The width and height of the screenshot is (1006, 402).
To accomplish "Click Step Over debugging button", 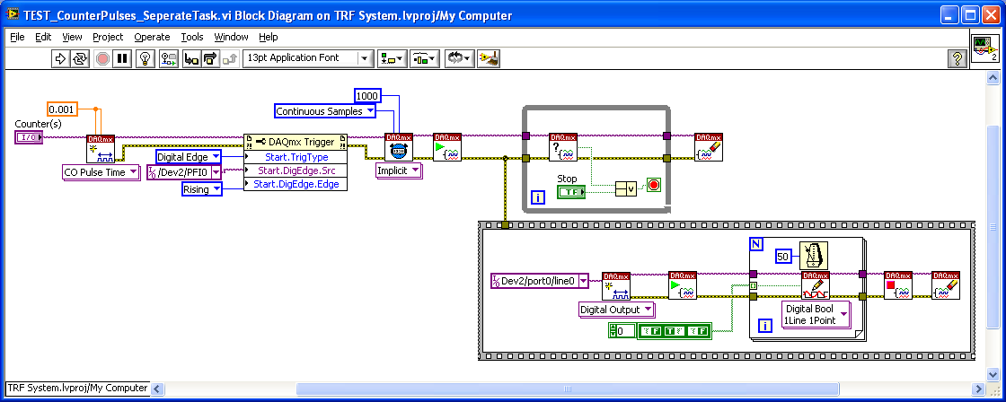I will tap(209, 58).
